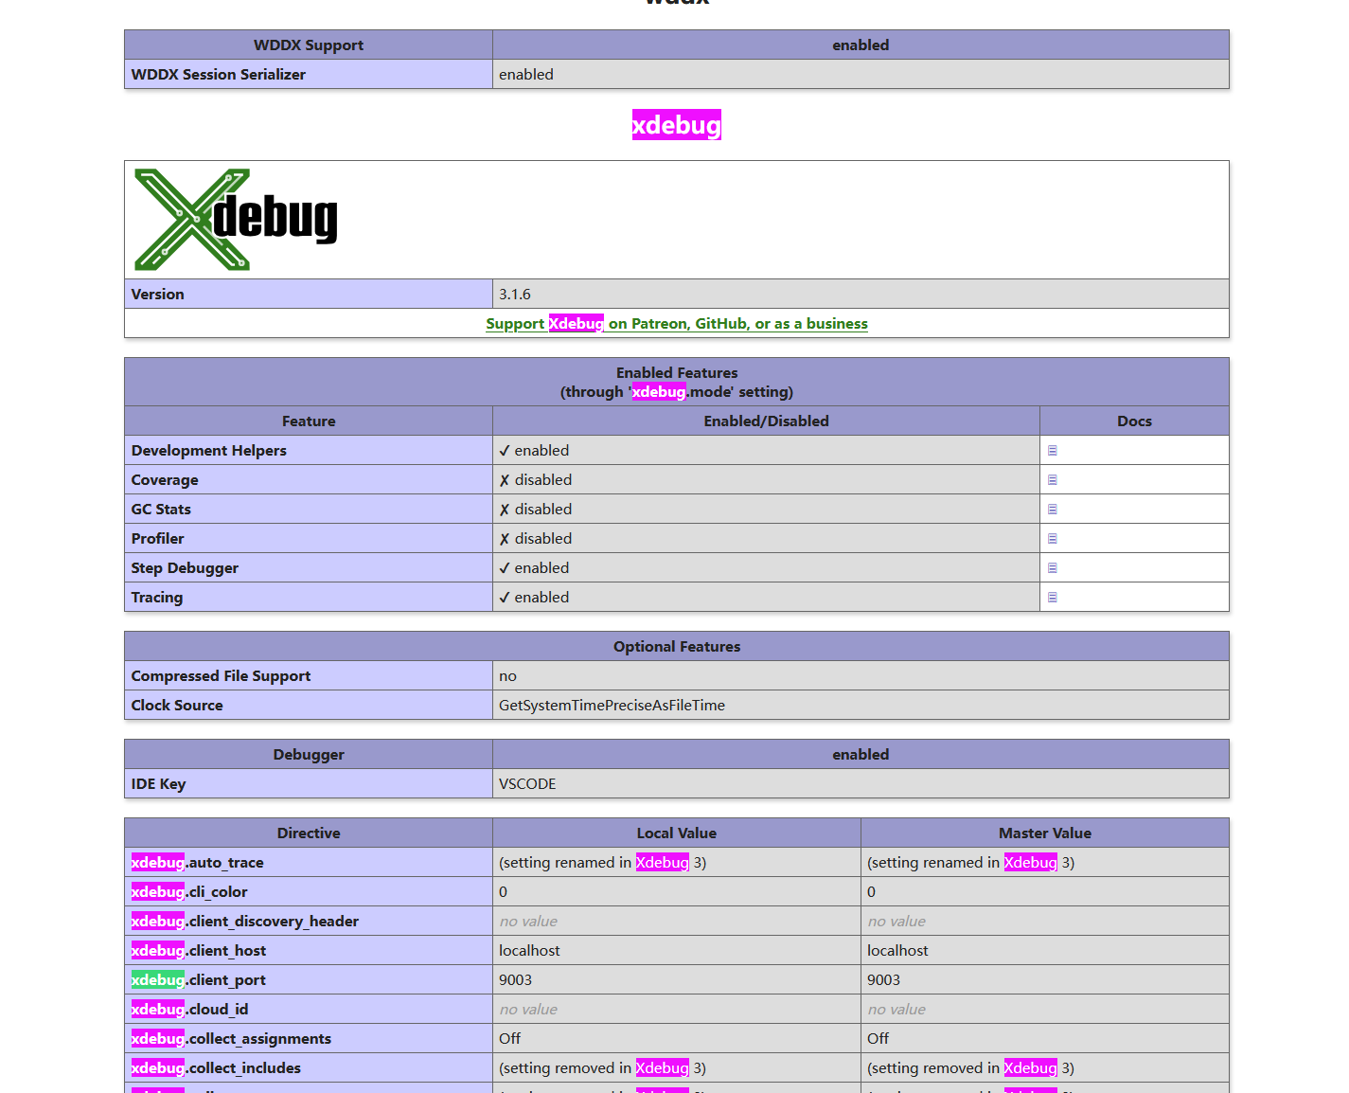Click the Enabled/Disabled column header

coord(766,421)
